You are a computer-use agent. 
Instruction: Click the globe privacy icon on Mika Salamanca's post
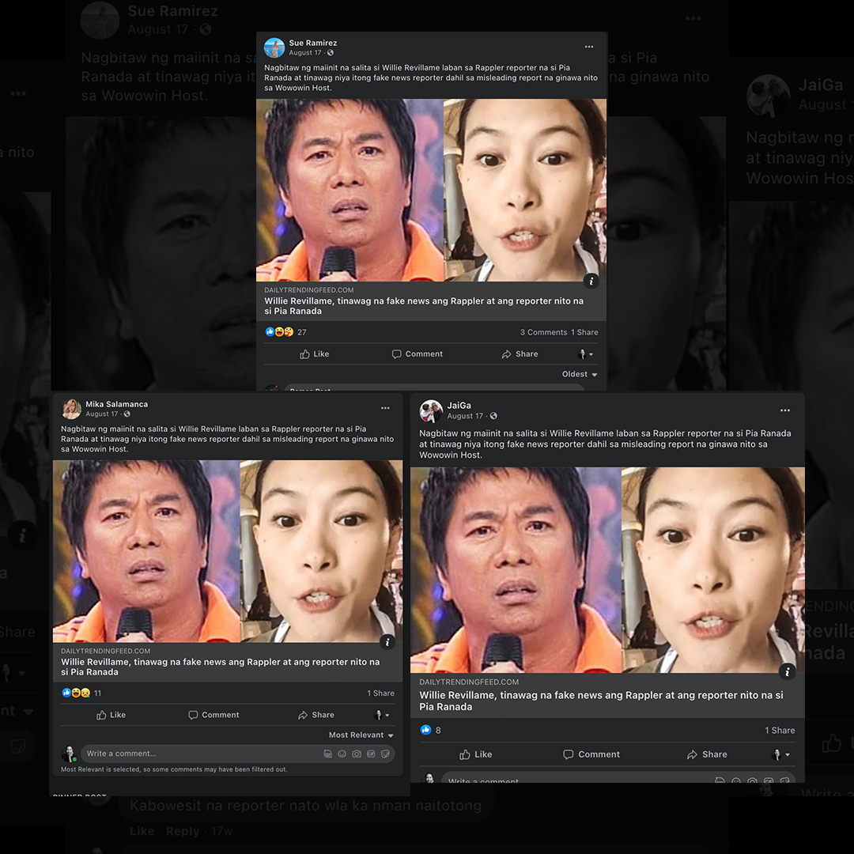(127, 414)
